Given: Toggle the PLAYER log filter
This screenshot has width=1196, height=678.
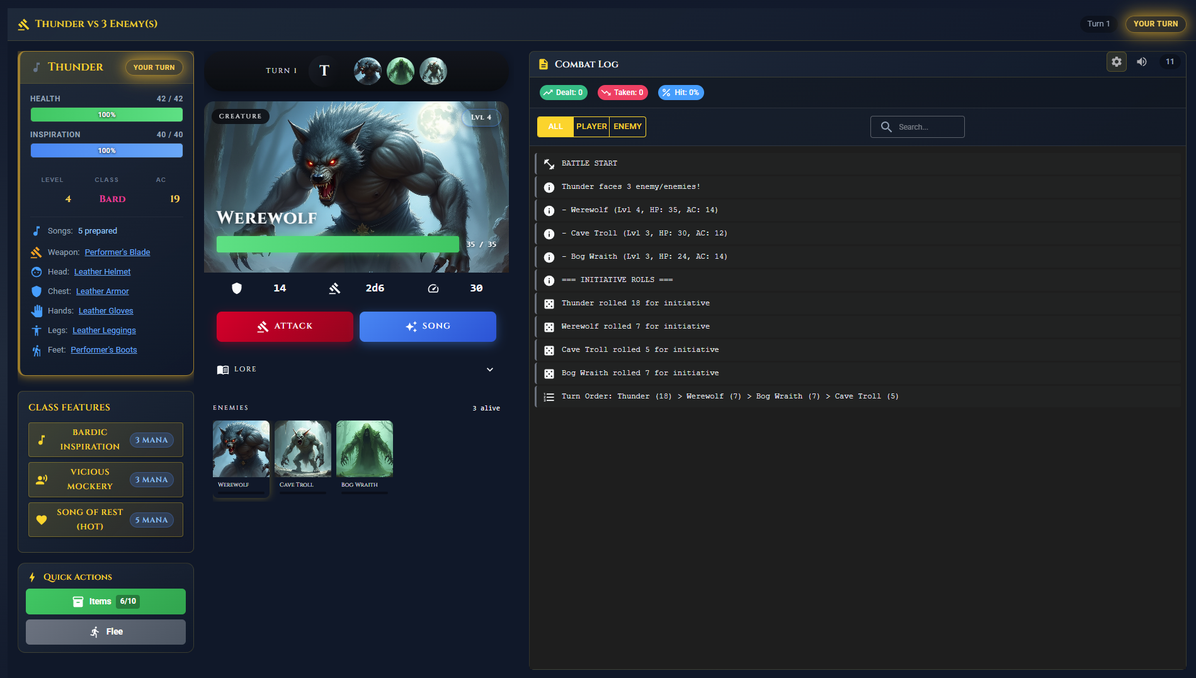Looking at the screenshot, I should (x=591, y=127).
